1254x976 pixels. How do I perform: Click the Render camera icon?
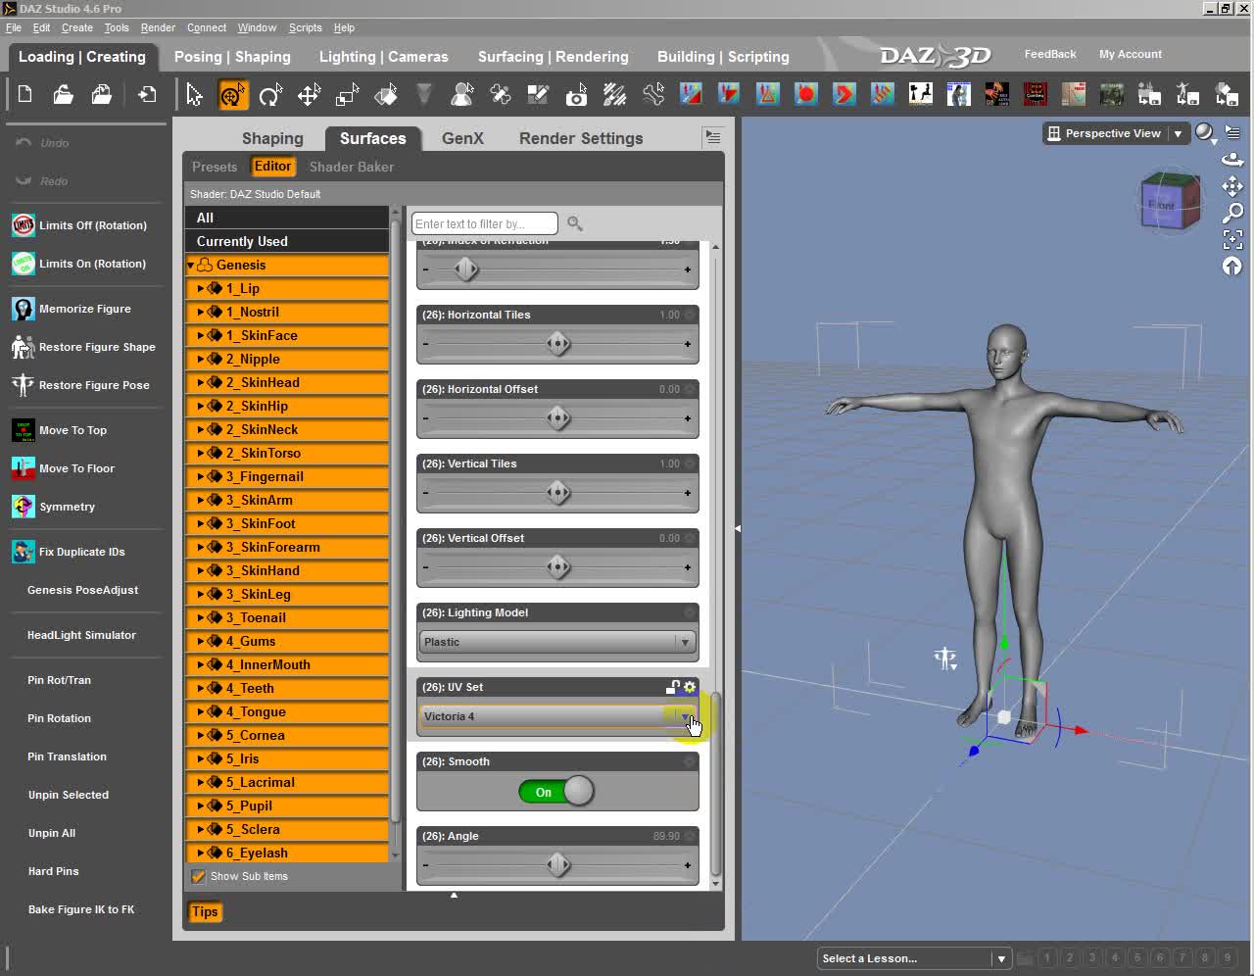click(576, 95)
